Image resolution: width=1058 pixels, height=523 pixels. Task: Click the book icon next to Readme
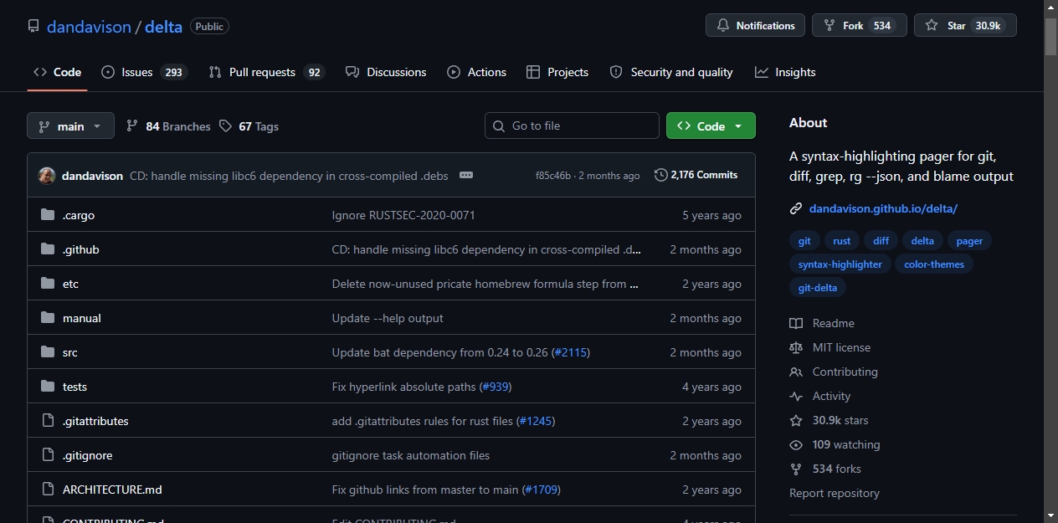796,323
